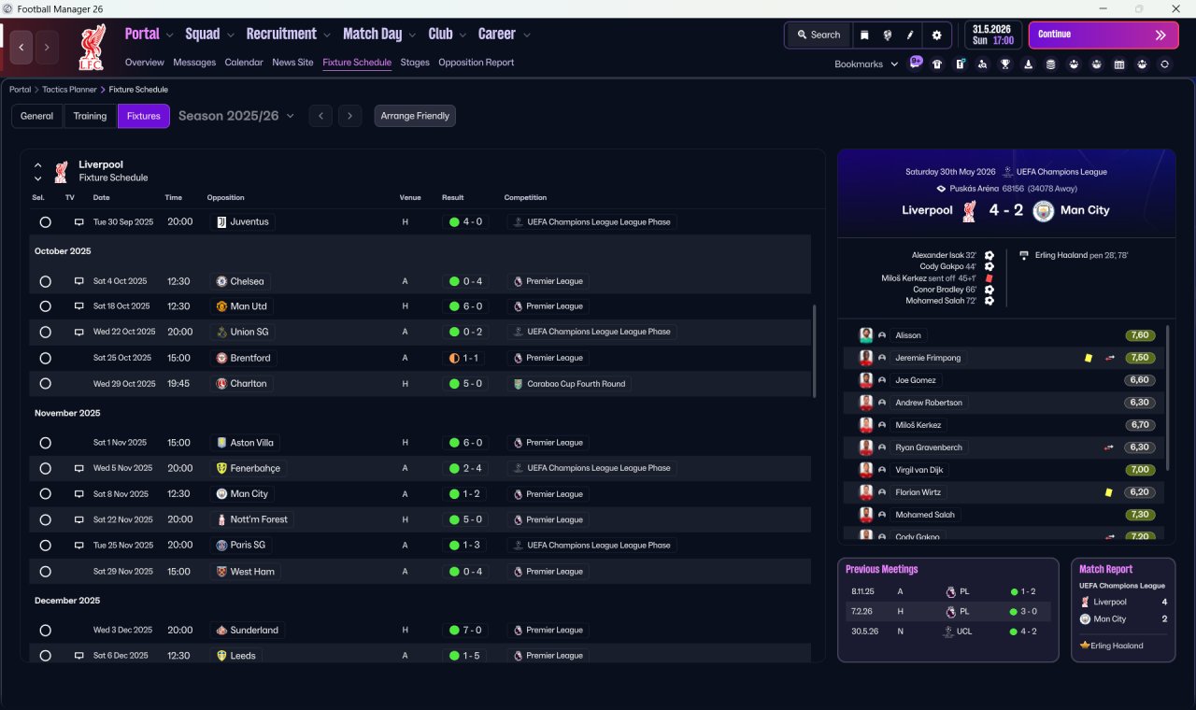
Task: Click the LFC club crest in the header
Action: click(91, 47)
